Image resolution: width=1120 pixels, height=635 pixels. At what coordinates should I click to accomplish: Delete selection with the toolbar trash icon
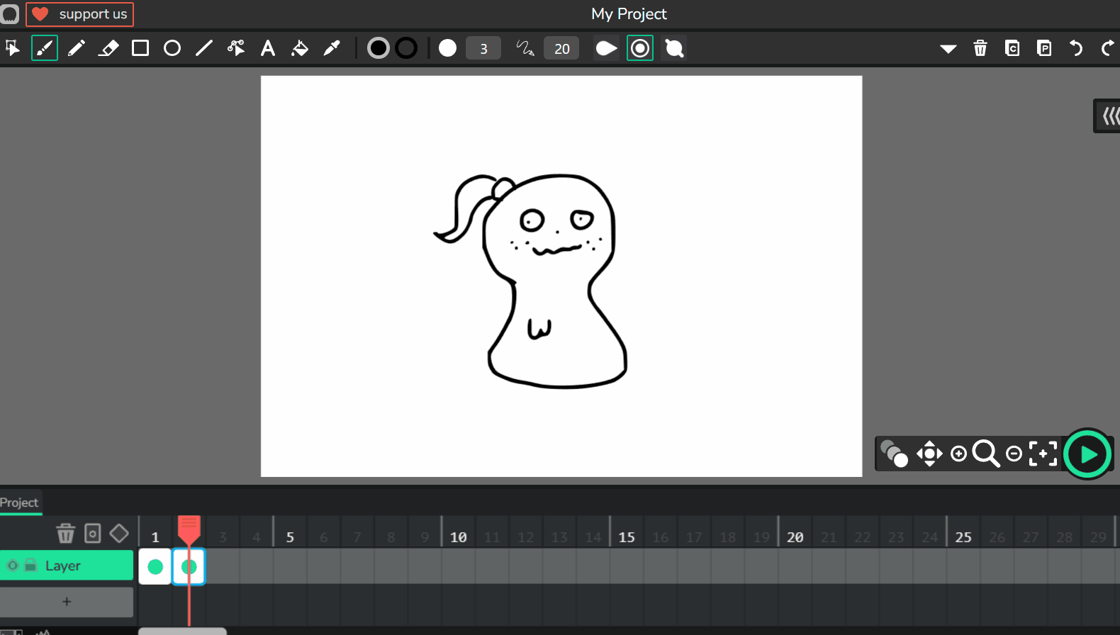click(980, 48)
